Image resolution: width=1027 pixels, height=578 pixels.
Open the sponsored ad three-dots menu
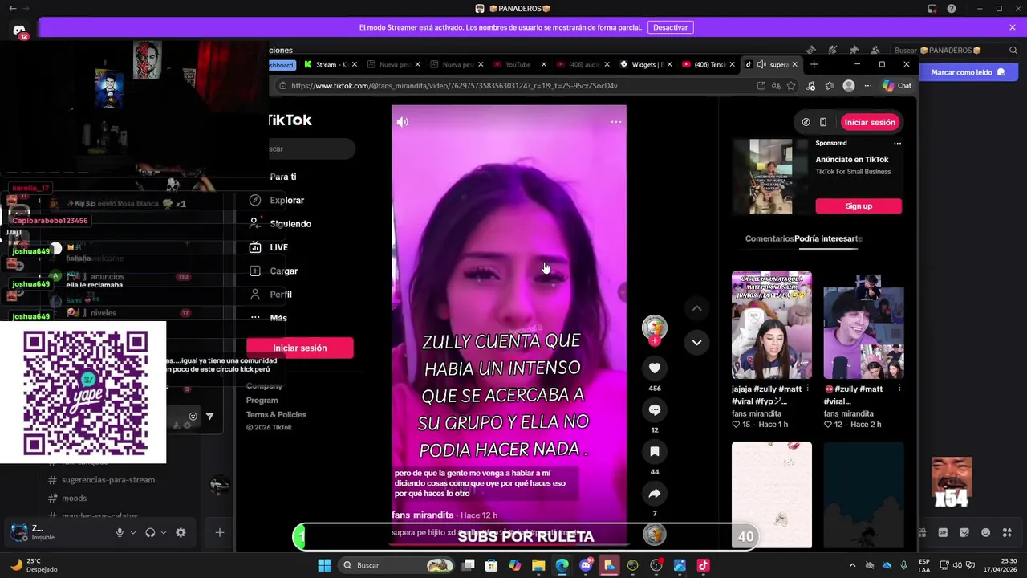click(x=897, y=143)
